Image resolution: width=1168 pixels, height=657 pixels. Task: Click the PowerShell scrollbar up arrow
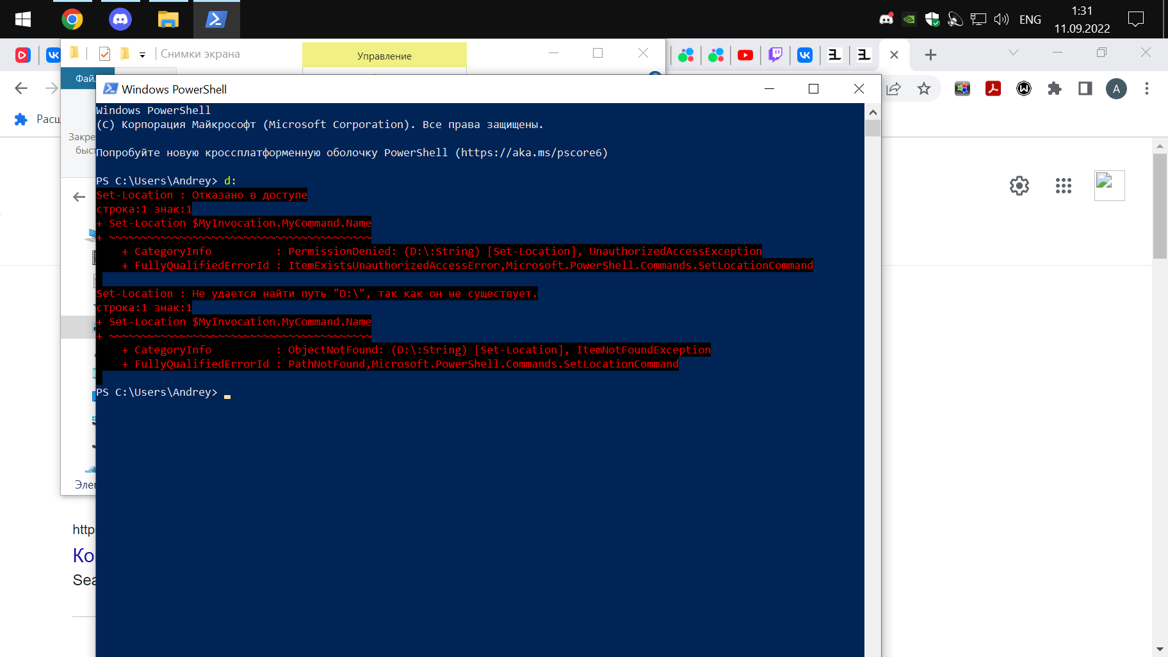point(872,112)
